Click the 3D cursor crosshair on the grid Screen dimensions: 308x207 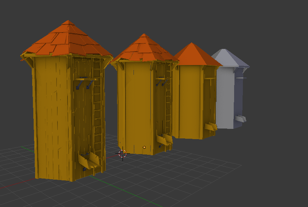click(123, 153)
